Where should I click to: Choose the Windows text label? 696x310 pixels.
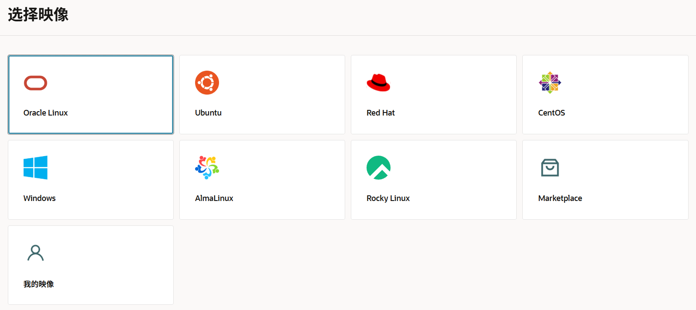coord(39,198)
